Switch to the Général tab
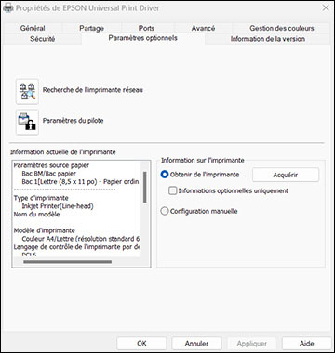The image size is (335, 353). point(33,28)
